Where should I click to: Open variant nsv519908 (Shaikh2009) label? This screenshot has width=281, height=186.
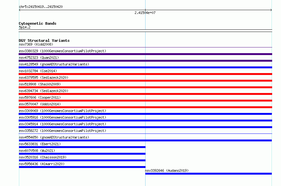point(40,84)
